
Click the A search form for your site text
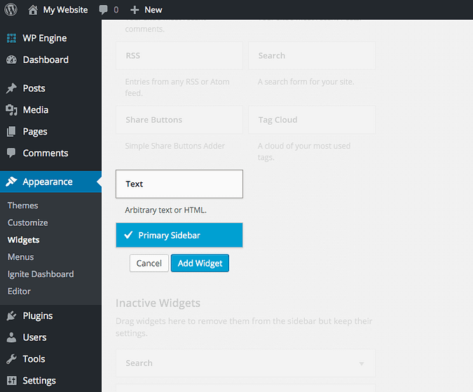[x=306, y=82]
